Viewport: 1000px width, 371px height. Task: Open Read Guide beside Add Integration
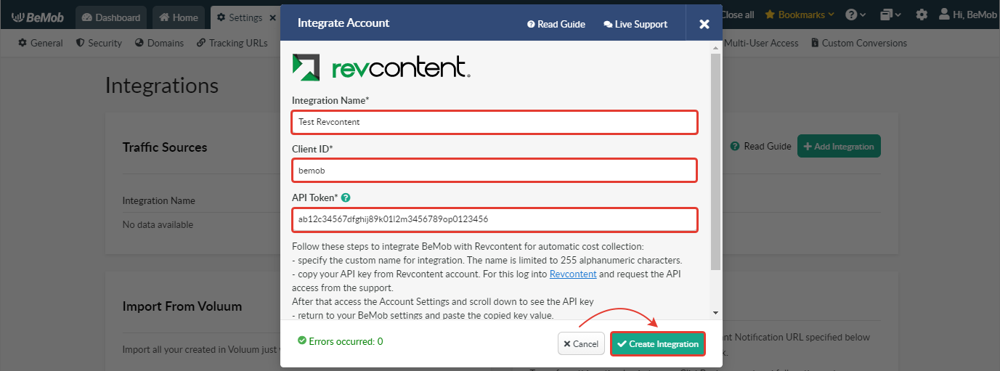point(761,146)
